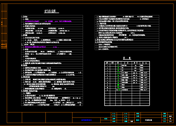
Task: Select the green symbol in legend row 8
Action: (x=118, y=82)
